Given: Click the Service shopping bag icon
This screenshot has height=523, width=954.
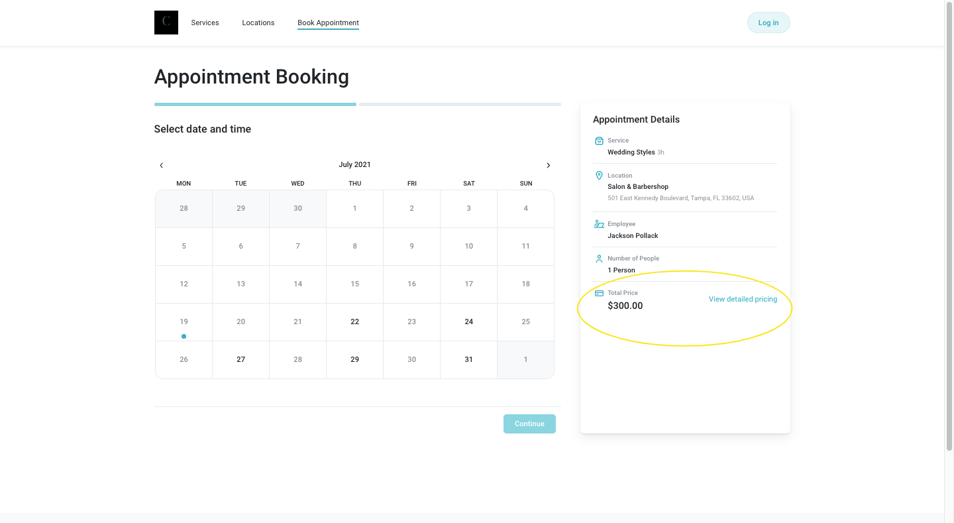Looking at the screenshot, I should coord(599,141).
